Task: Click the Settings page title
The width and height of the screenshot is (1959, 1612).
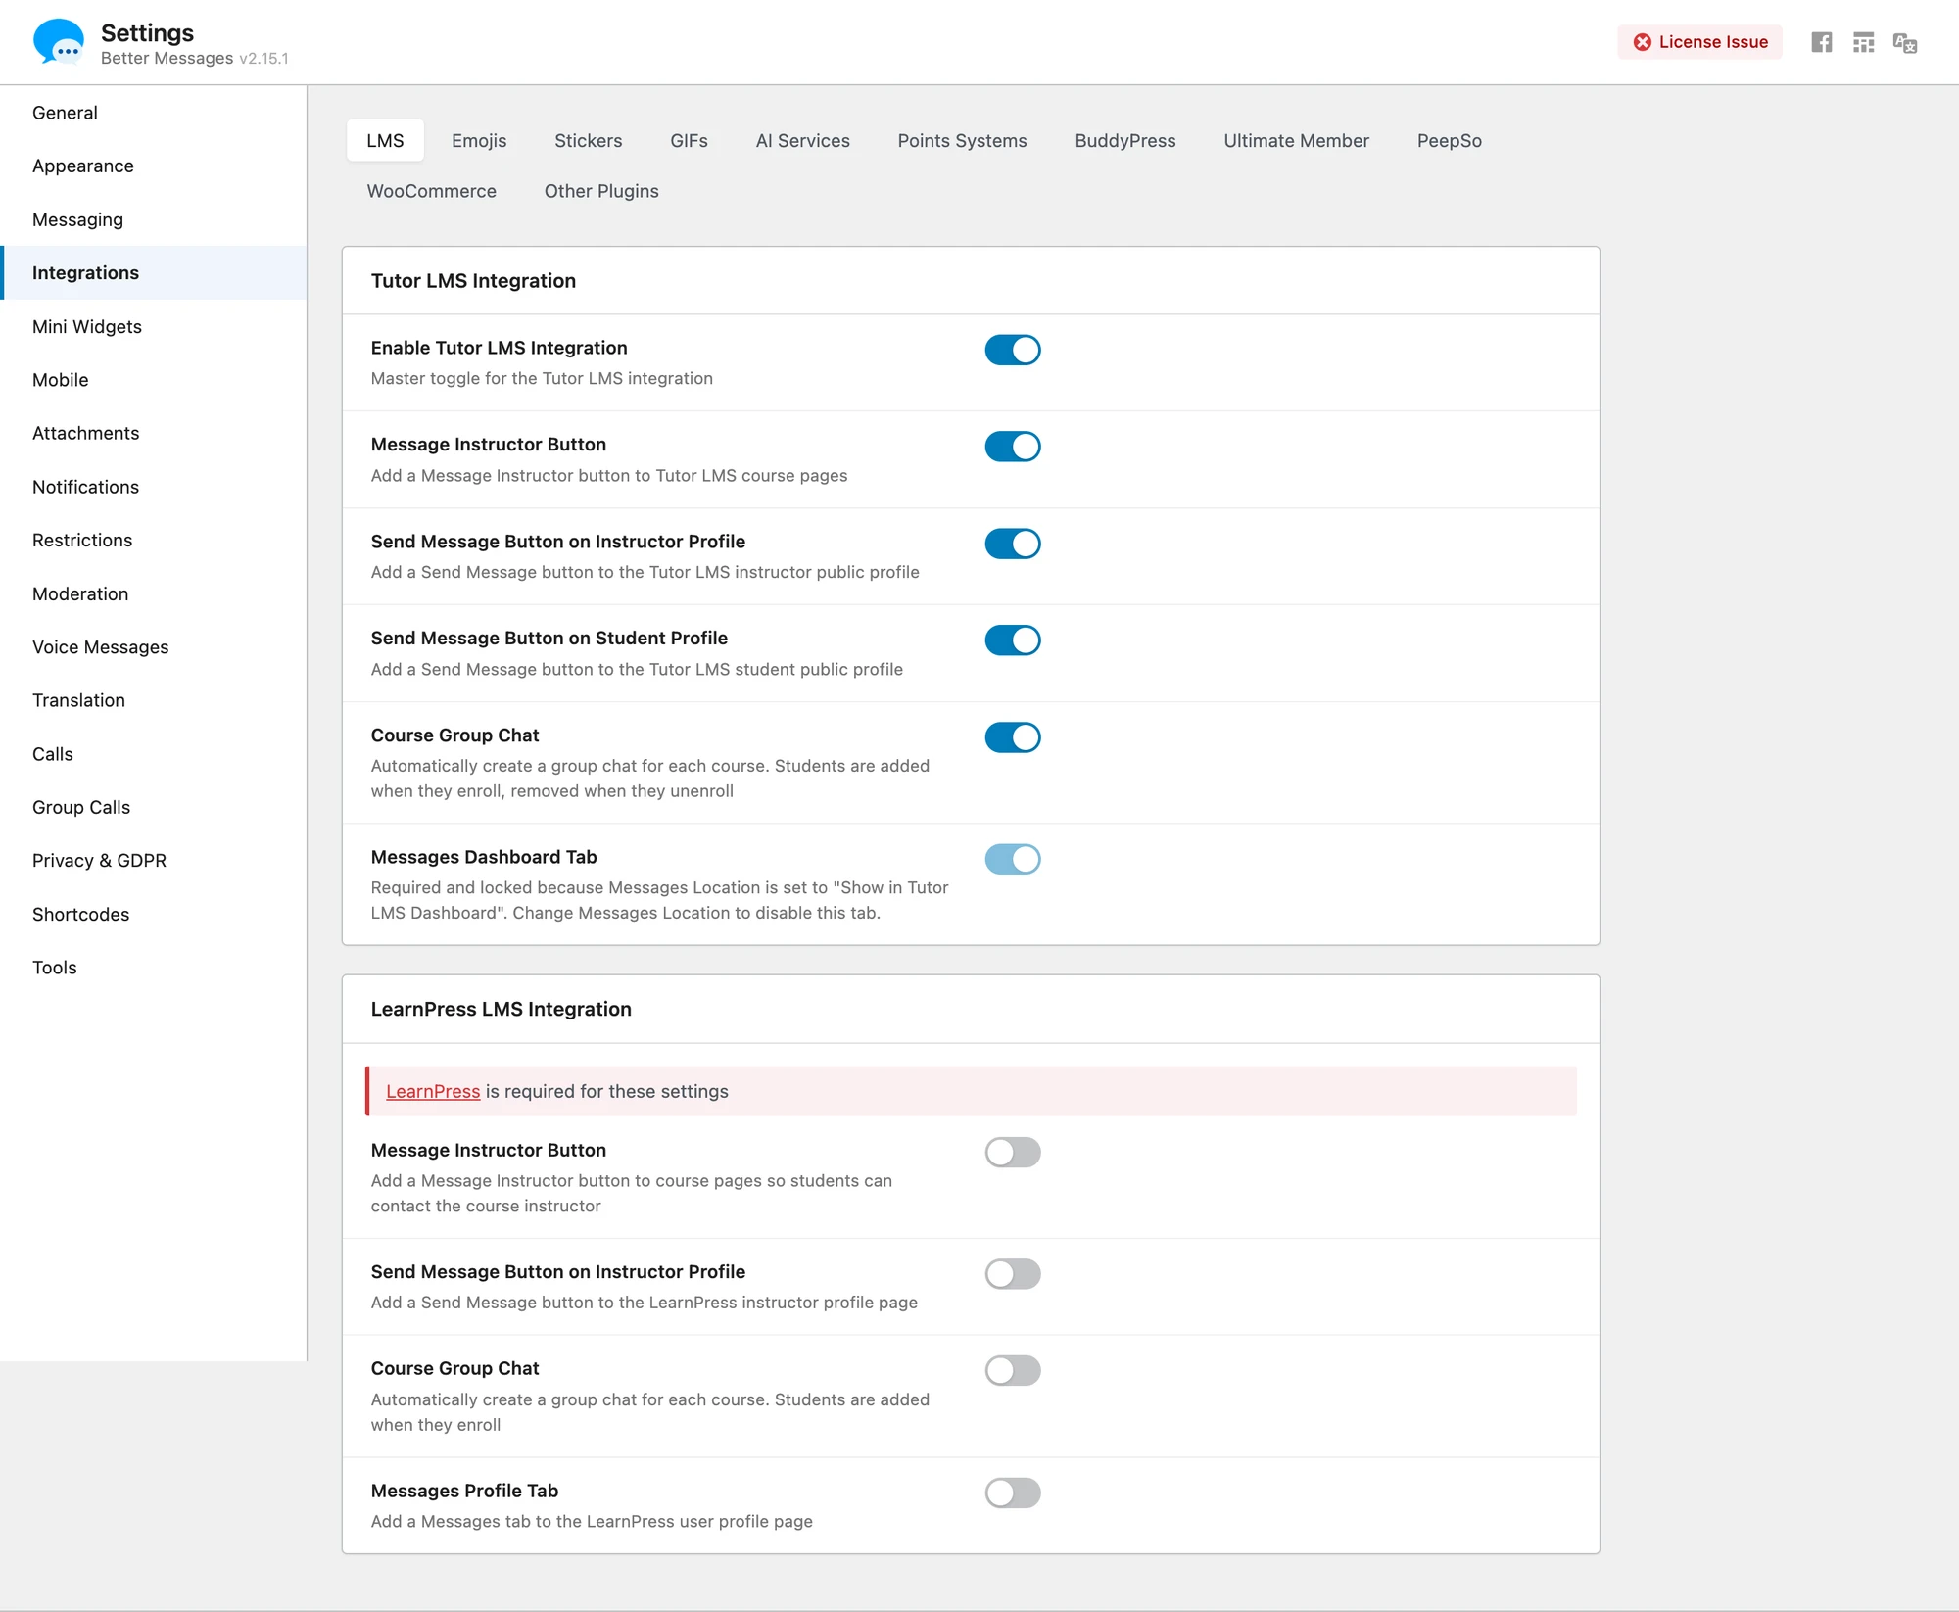Action: 147,32
